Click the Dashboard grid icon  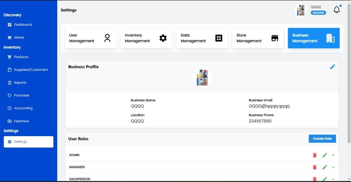pos(9,25)
